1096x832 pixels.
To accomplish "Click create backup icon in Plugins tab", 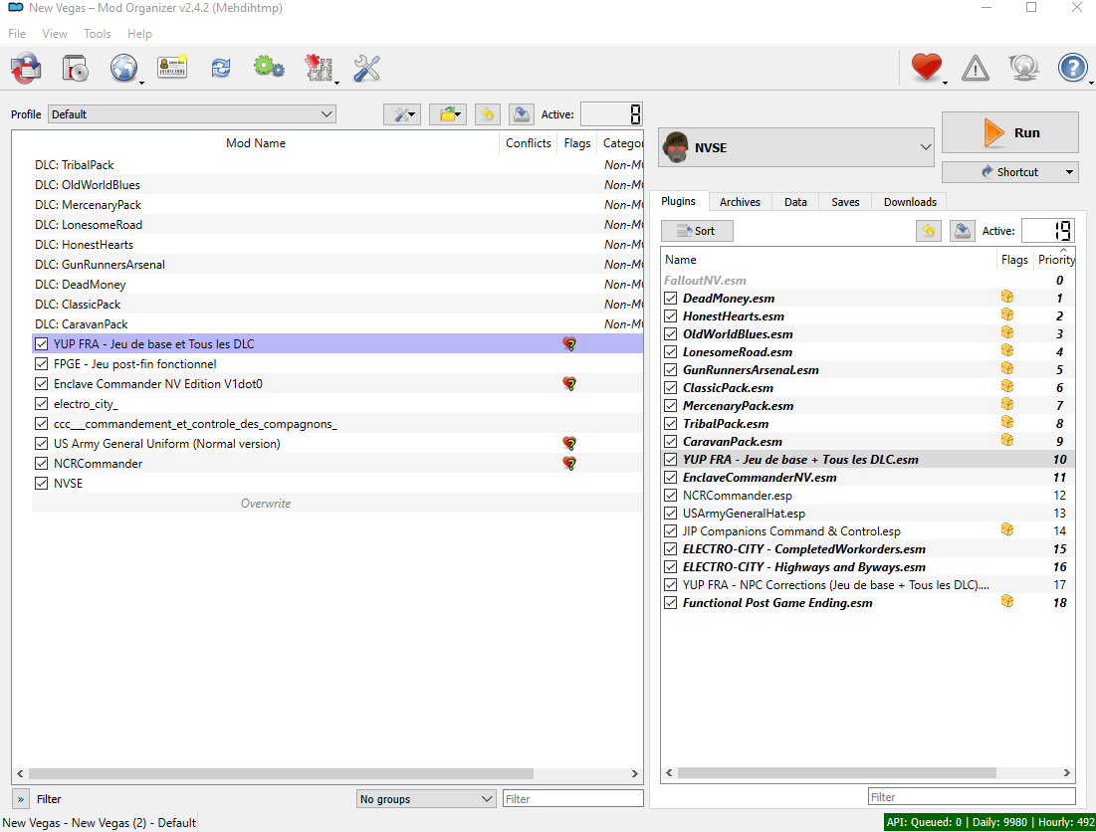I will click(963, 231).
